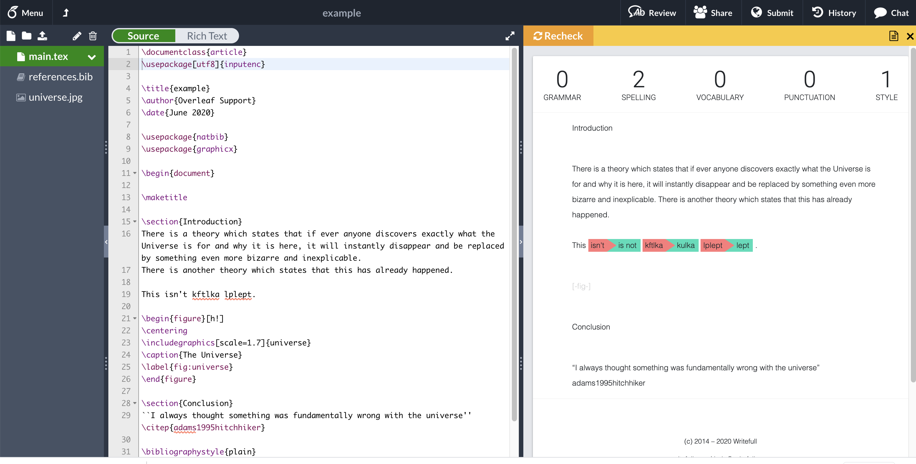Click the trash delete icon
Image resolution: width=916 pixels, height=464 pixels.
click(x=92, y=35)
